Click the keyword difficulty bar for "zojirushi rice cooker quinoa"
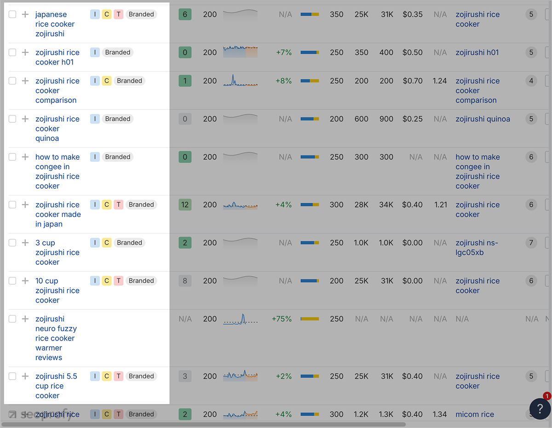Screen dimensions: 552x428 [310, 119]
